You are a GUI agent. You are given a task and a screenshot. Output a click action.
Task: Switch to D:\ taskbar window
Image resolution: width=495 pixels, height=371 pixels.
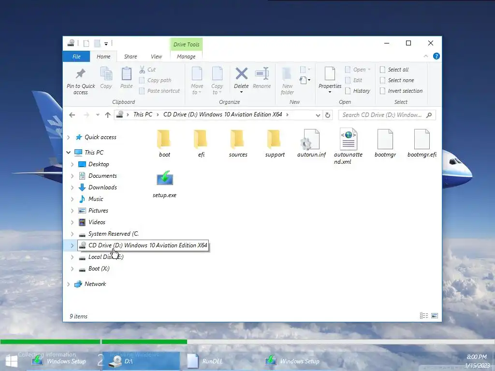click(x=141, y=361)
